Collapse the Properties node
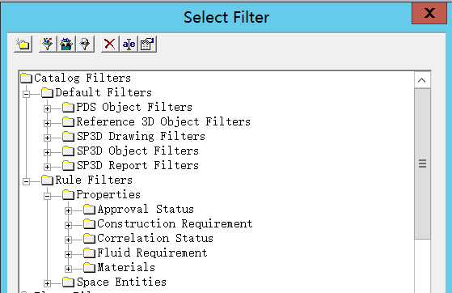Image resolution: width=452 pixels, height=293 pixels. [47, 196]
